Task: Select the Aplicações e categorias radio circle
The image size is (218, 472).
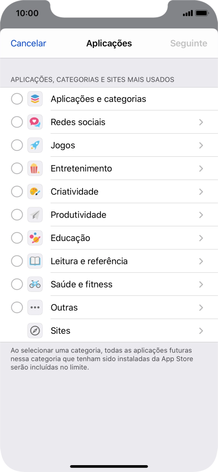Action: (17, 99)
